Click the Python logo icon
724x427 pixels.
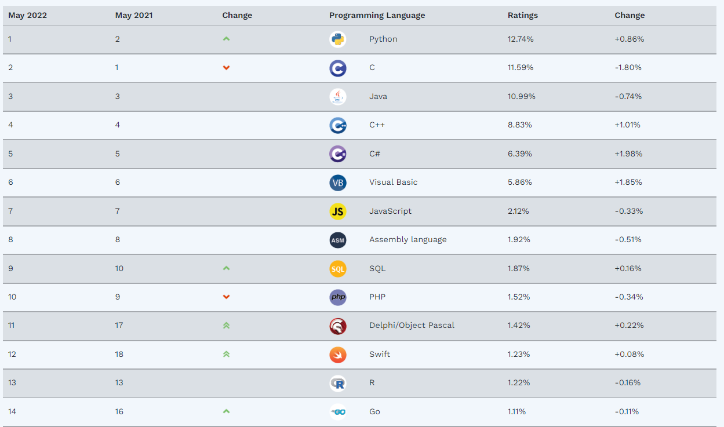(x=337, y=39)
